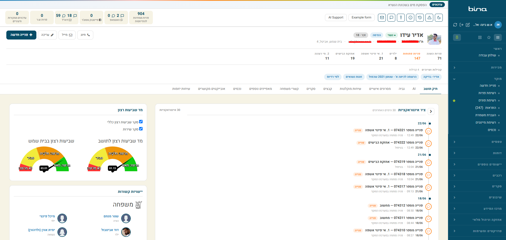This screenshot has height=240, width=506.
Task: Open the עדכונים ממקורות חיצוניים counter card
Action: [x=17, y=17]
